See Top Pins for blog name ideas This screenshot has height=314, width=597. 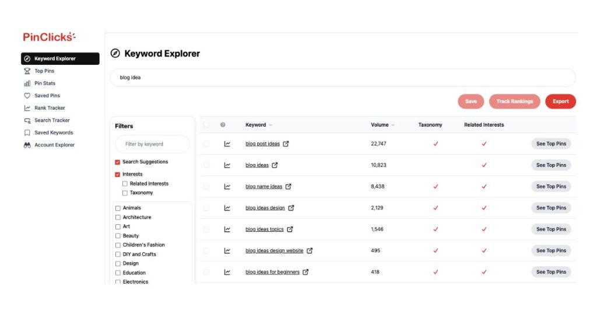[x=551, y=187]
